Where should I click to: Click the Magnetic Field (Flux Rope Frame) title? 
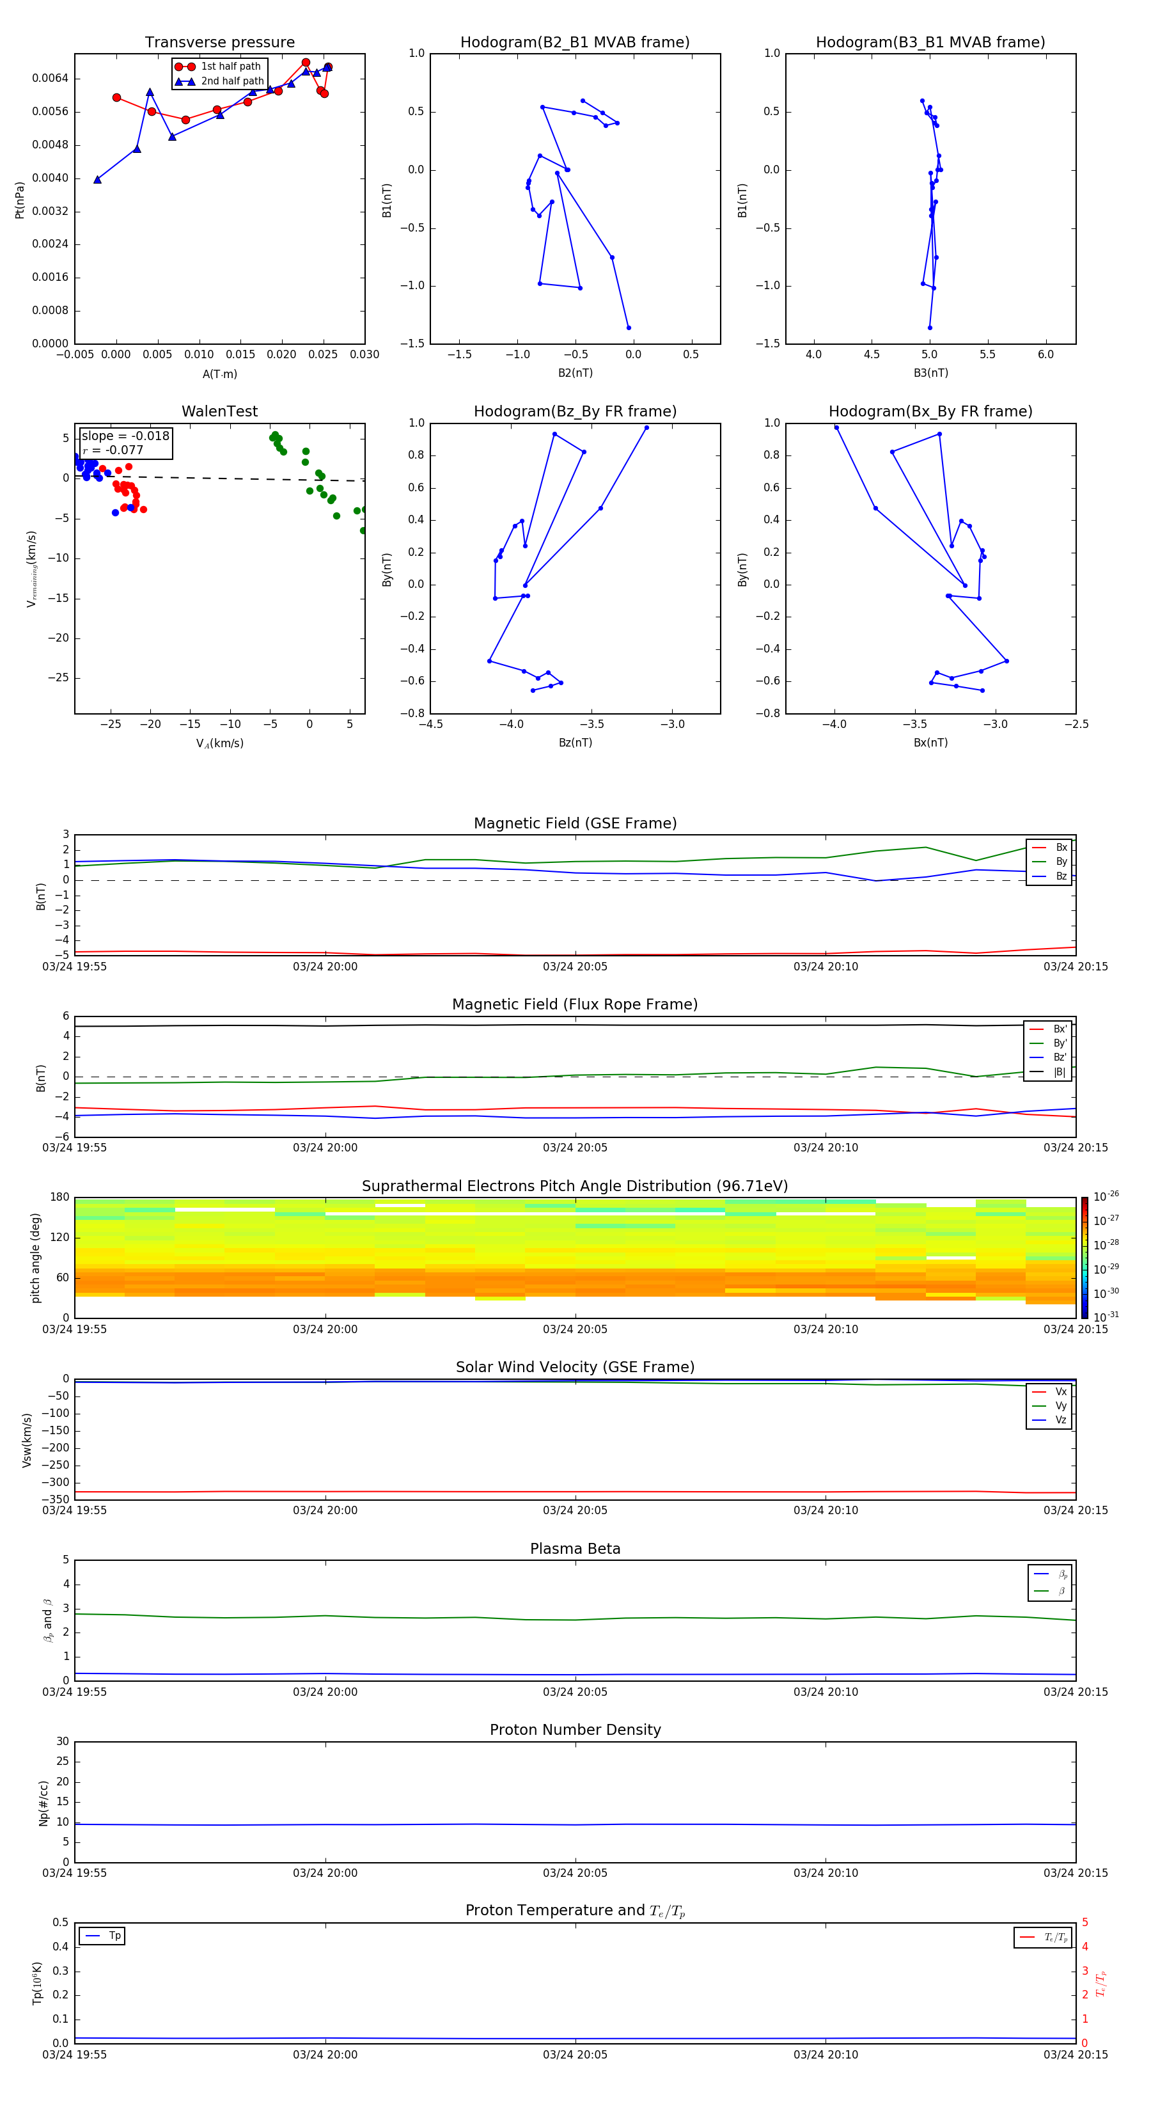point(575,1005)
